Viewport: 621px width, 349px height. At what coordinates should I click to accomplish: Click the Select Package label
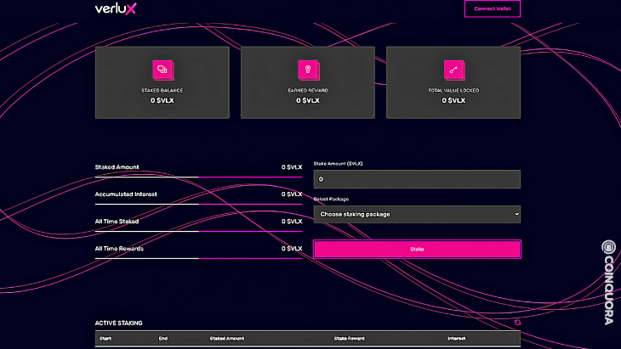[x=331, y=200]
